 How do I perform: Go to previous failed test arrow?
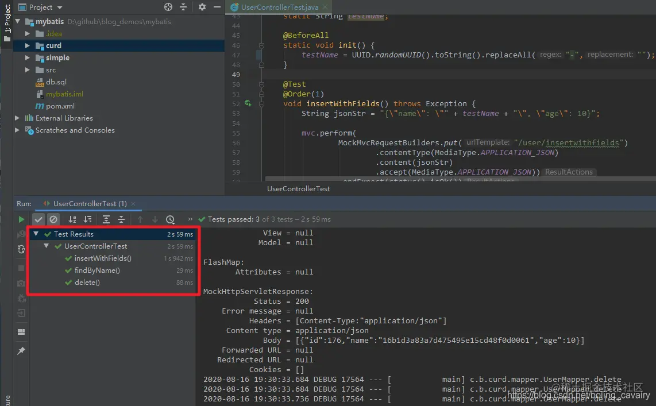[x=140, y=219]
